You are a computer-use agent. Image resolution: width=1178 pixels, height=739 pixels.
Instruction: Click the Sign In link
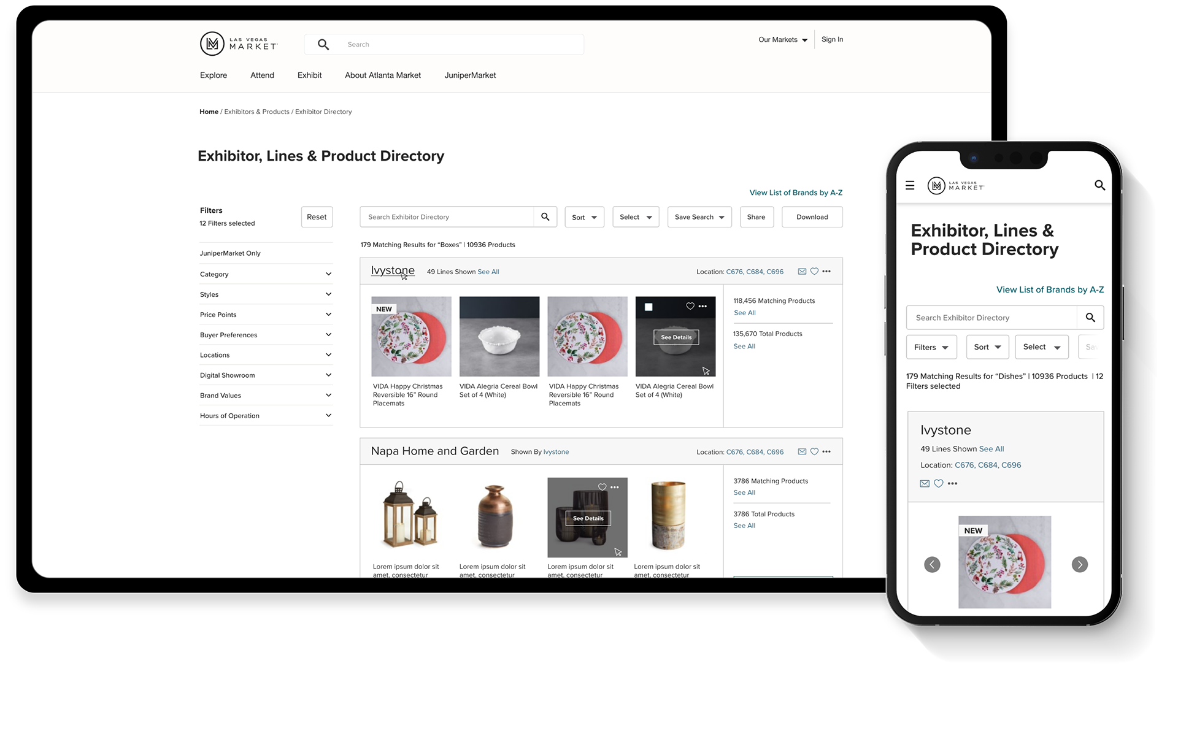click(832, 39)
